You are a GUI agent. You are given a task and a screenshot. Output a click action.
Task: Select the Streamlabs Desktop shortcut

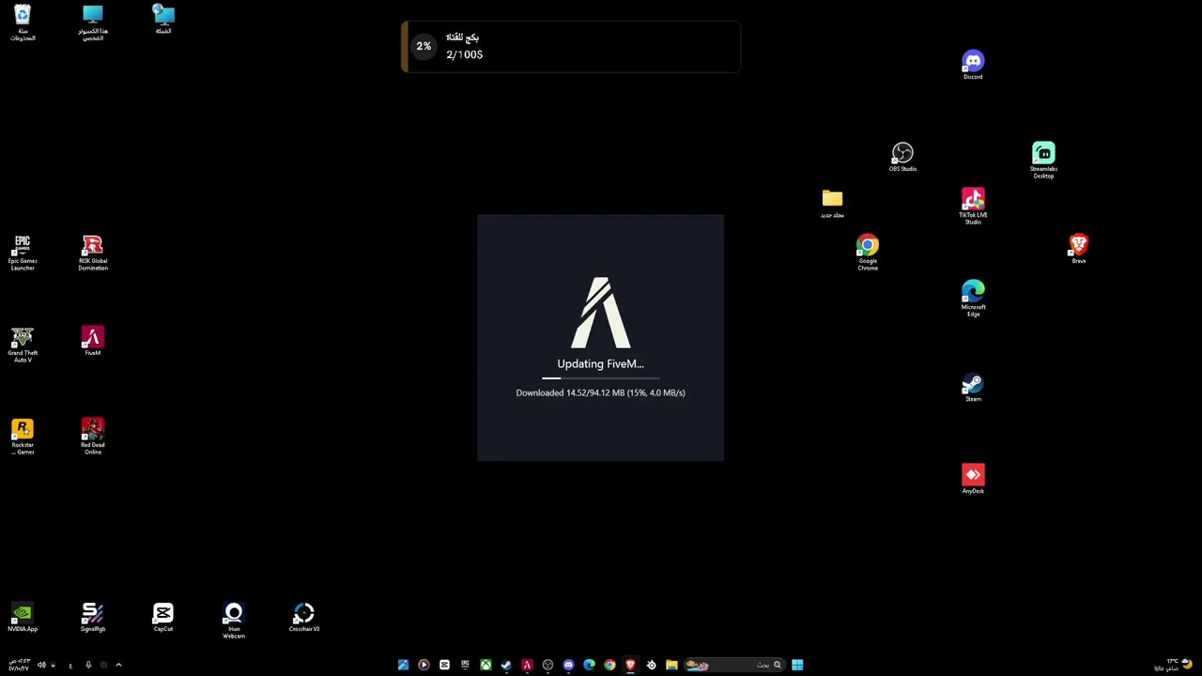pyautogui.click(x=1043, y=161)
